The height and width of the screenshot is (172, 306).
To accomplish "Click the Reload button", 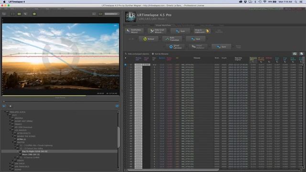I will (x=149, y=39).
